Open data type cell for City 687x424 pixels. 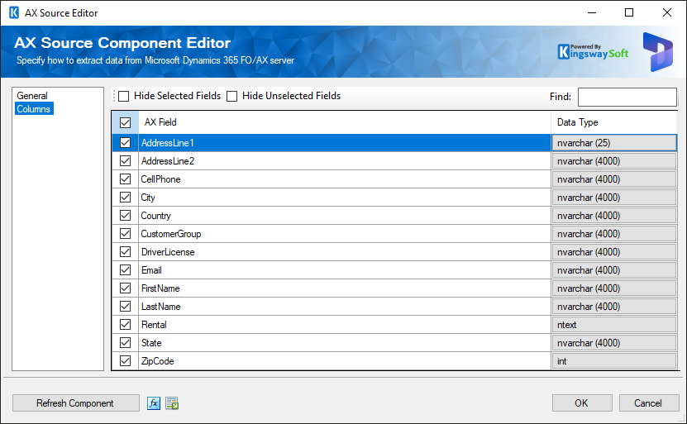point(613,198)
